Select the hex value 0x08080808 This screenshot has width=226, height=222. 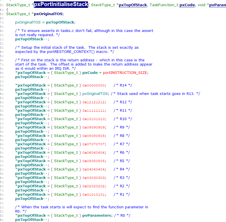(x=94, y=136)
